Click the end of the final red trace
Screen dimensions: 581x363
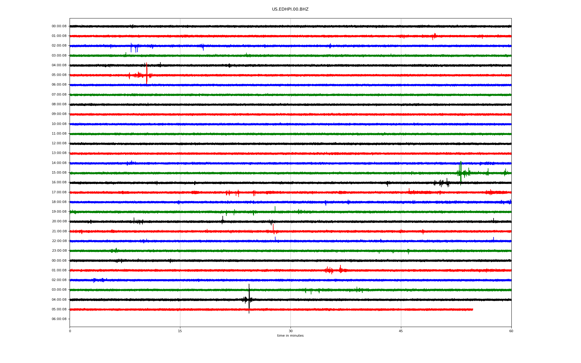(x=472, y=309)
